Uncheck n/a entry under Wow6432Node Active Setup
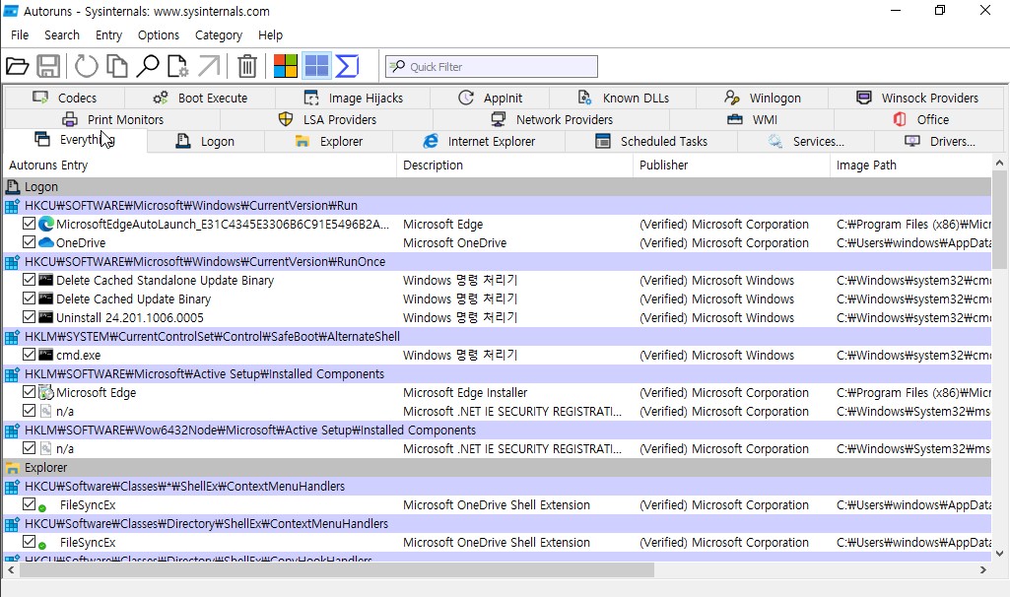The height and width of the screenshot is (597, 1010). tap(29, 447)
